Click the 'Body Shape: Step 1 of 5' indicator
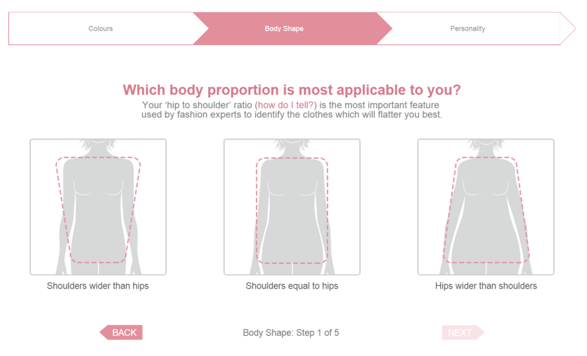Viewport: 587px width, 356px height. (291, 333)
